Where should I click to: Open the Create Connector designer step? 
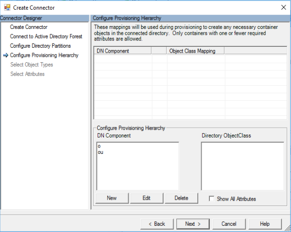point(29,27)
